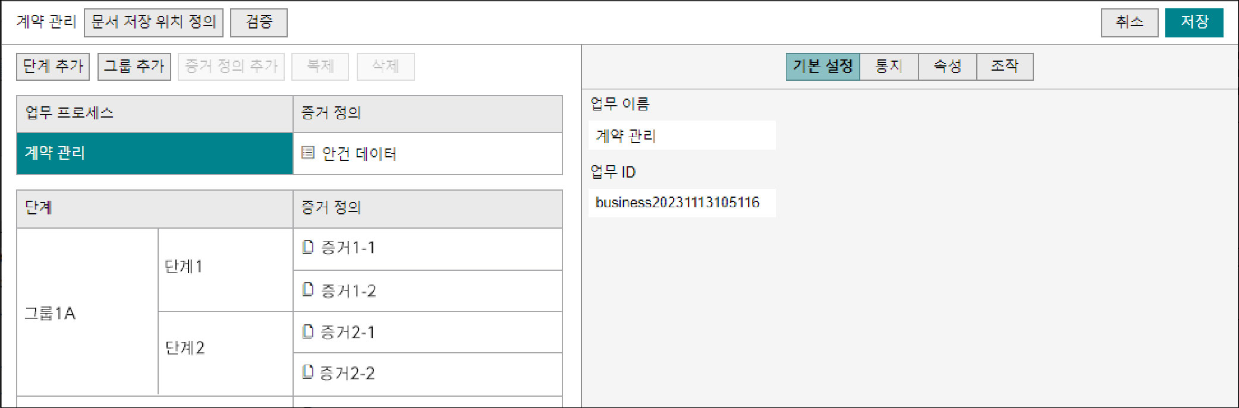Click the document icon beside 증거1-2
The image size is (1239, 408).
pos(308,289)
